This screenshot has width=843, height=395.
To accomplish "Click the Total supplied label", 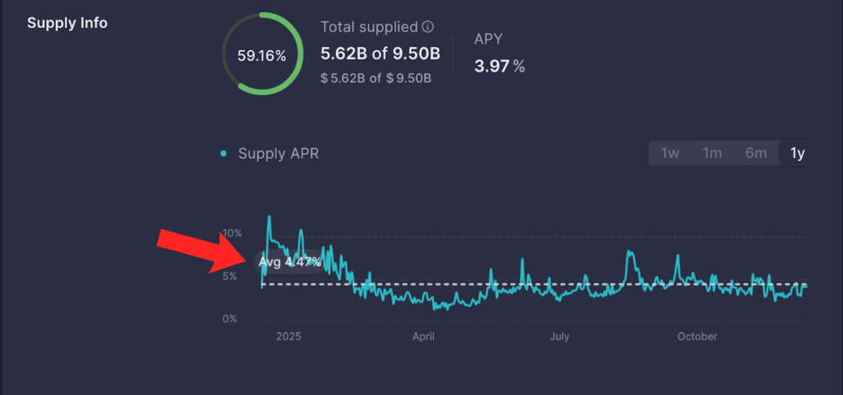I will [369, 27].
